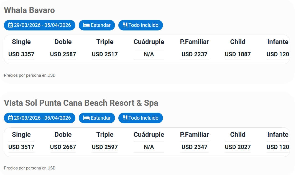Select Whala Bavaro date range 29/03/2026 - 05/04/2026
This screenshot has width=296, height=175.
click(x=42, y=25)
